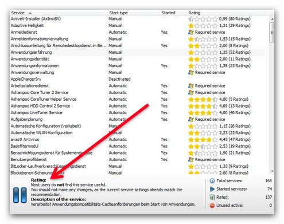Select the Ashampoo HDD Control 2 Service
Screen dimensions: 284x224
40,106
